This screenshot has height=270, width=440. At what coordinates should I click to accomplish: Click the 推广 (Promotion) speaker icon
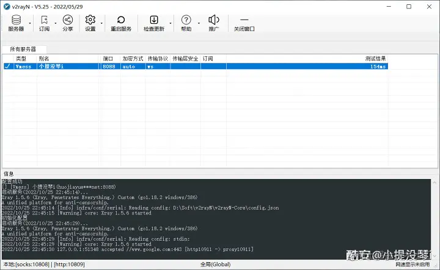click(214, 23)
